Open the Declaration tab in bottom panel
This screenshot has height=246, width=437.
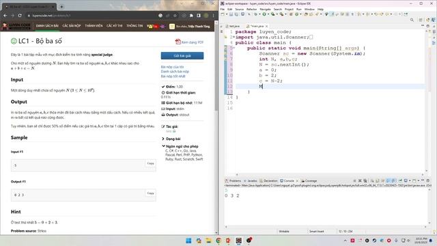(x=268, y=180)
